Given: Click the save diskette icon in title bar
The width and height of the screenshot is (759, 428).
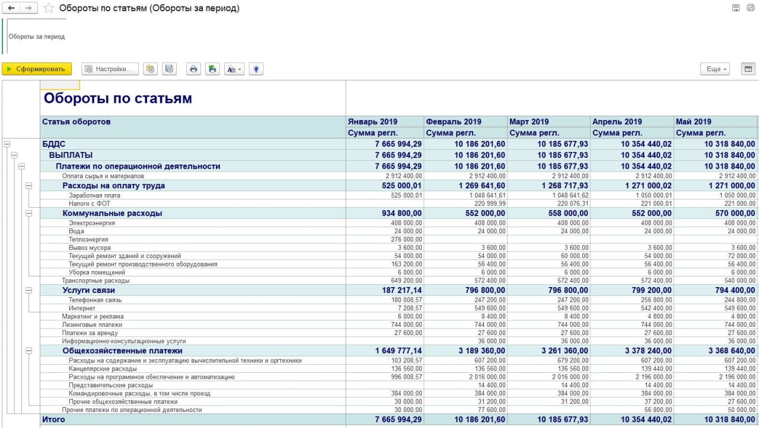Looking at the screenshot, I should tap(736, 8).
